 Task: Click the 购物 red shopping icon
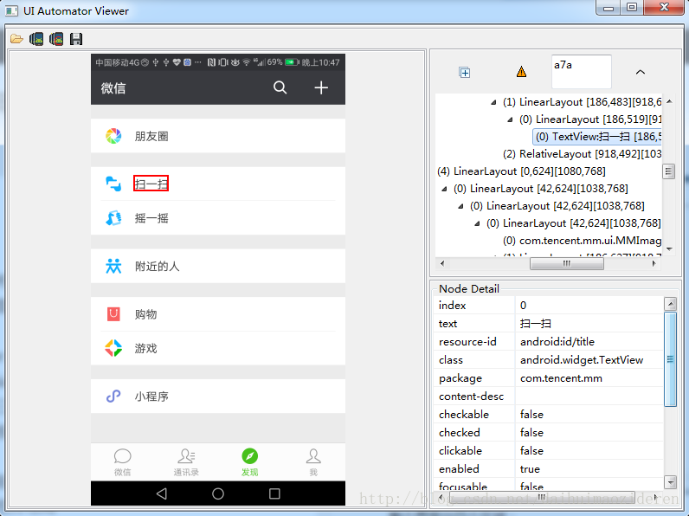click(x=113, y=313)
